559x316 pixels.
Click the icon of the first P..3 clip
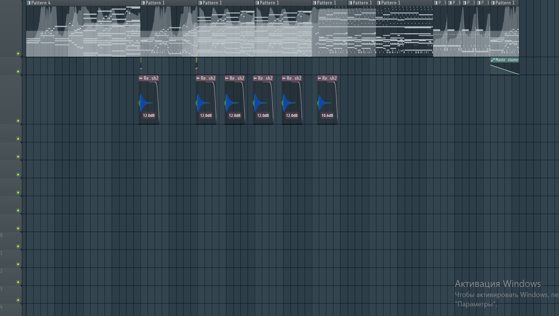(x=436, y=3)
